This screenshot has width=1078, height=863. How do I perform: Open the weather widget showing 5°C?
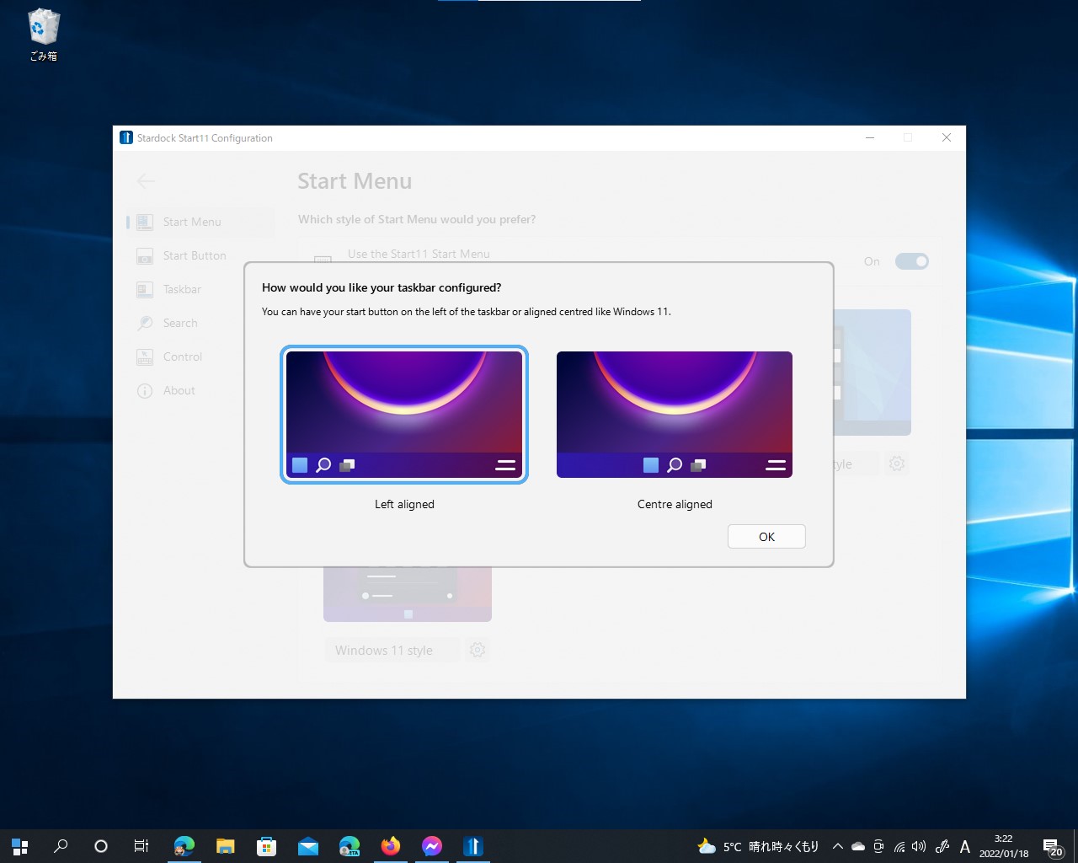coord(758,846)
